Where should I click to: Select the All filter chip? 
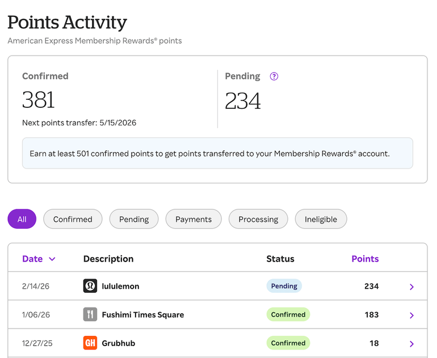(22, 219)
